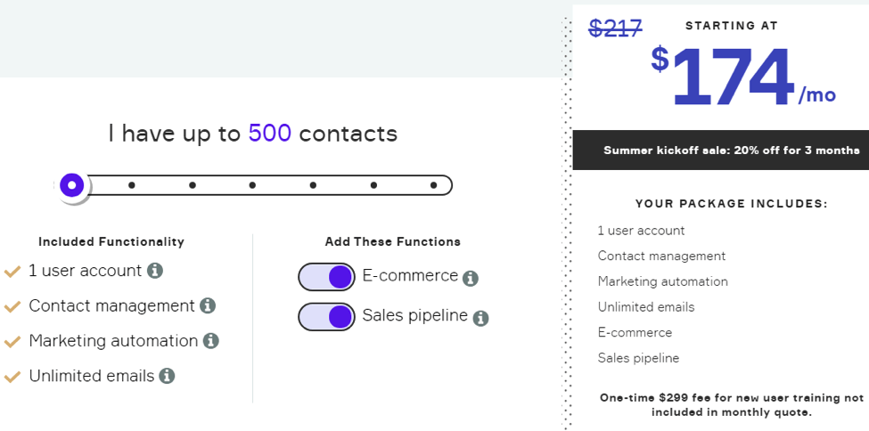Disable the E-commerce toggle
Image resolution: width=869 pixels, height=431 pixels.
pos(326,277)
